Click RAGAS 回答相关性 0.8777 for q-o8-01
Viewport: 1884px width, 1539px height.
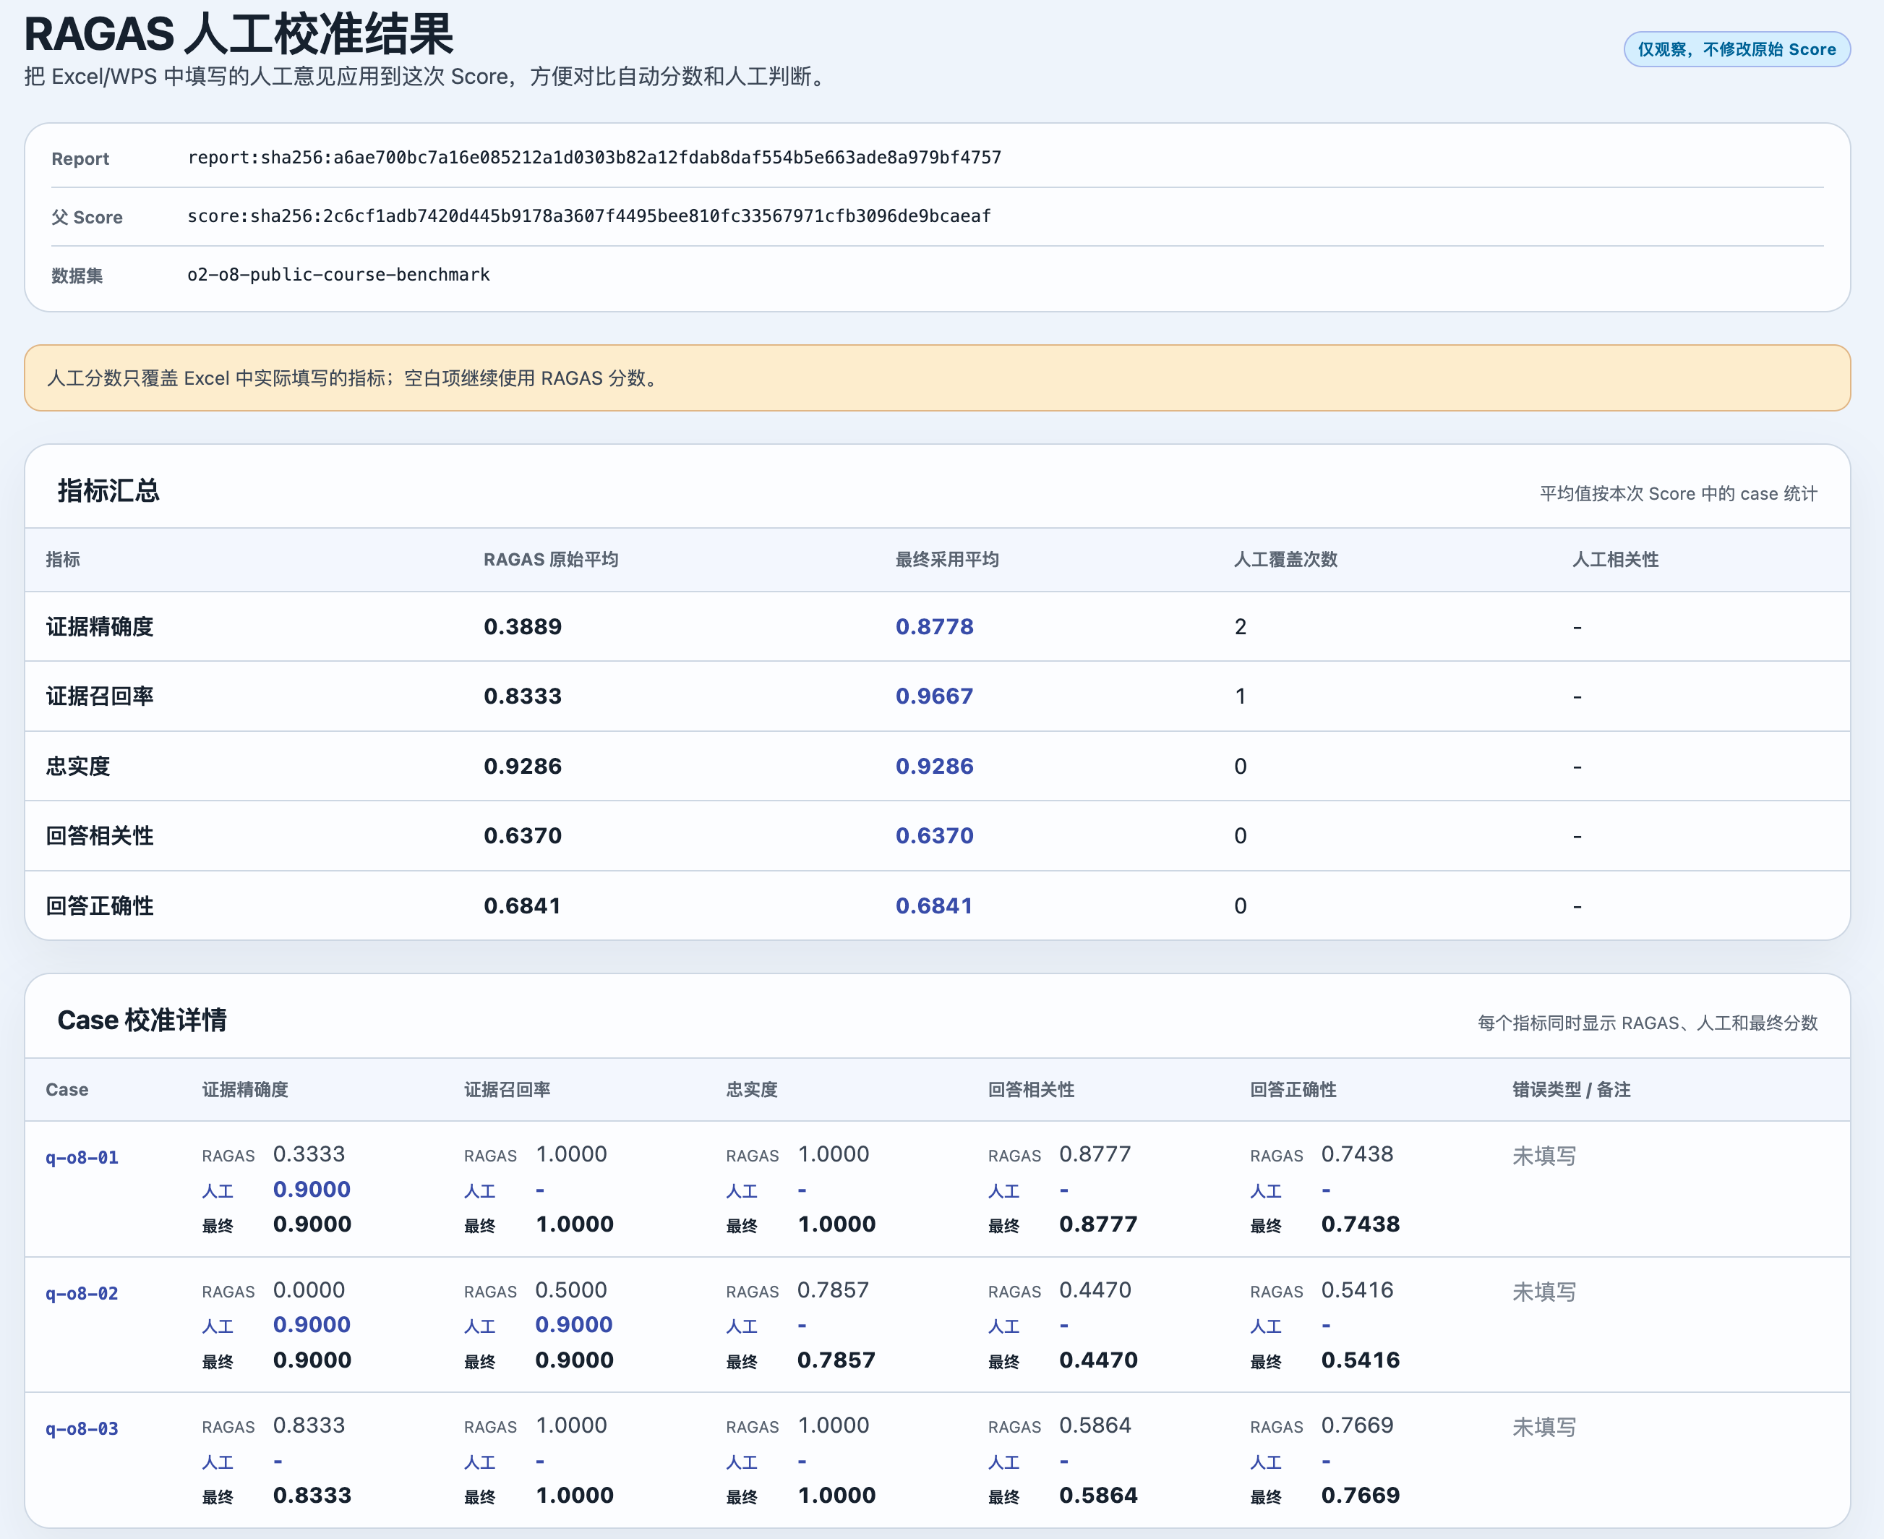click(x=1095, y=1154)
